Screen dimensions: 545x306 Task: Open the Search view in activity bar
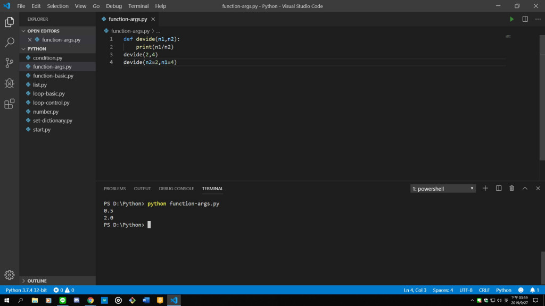(x=10, y=42)
